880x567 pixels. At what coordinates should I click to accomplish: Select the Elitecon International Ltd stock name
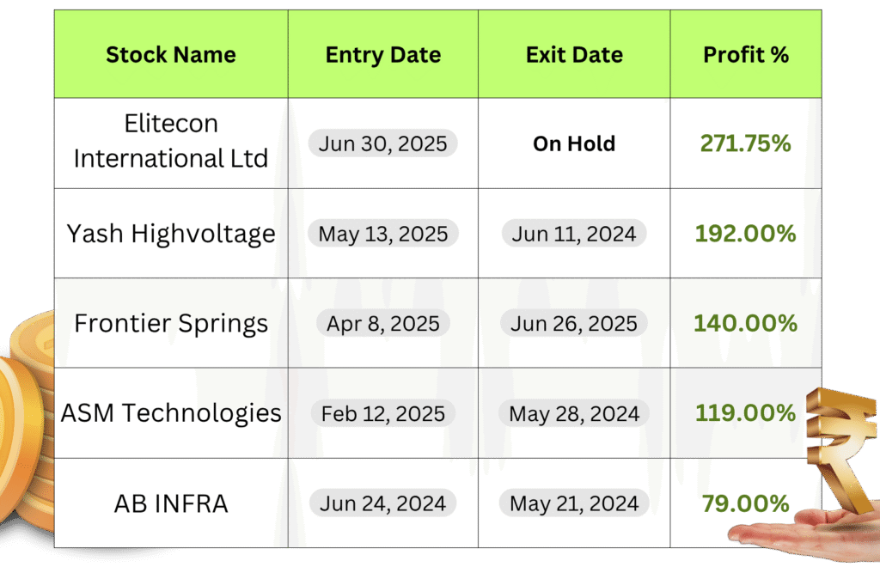click(x=171, y=141)
